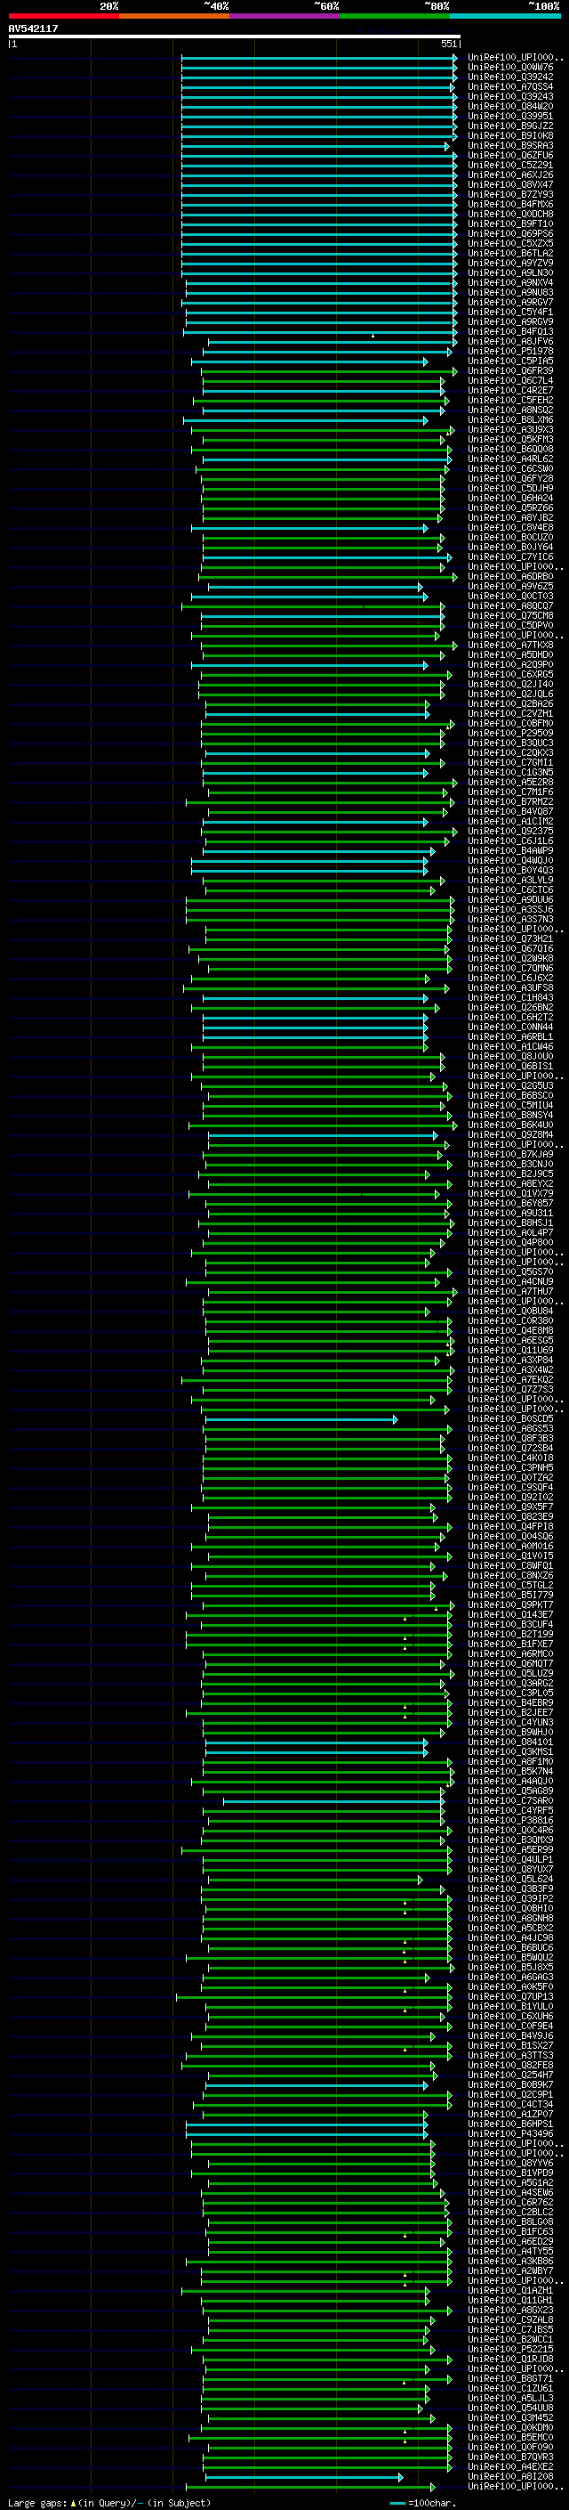Viewport: 569px width, 2510px height.
Task: Open hit UniRef100_Q39242
Action: tap(510, 77)
